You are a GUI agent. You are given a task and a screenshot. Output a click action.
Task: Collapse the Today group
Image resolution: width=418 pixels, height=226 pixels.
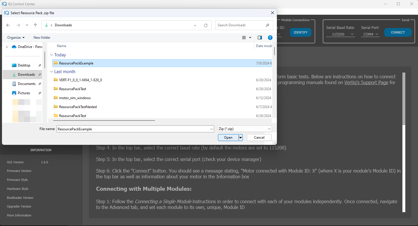(x=52, y=55)
